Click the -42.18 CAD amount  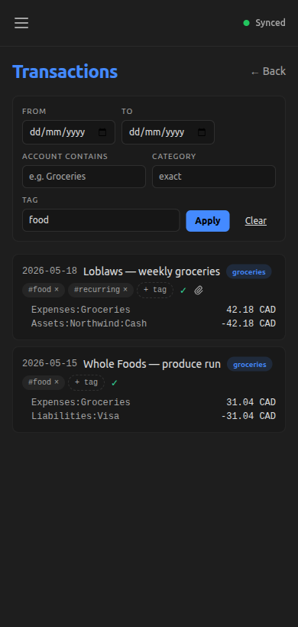coord(248,323)
